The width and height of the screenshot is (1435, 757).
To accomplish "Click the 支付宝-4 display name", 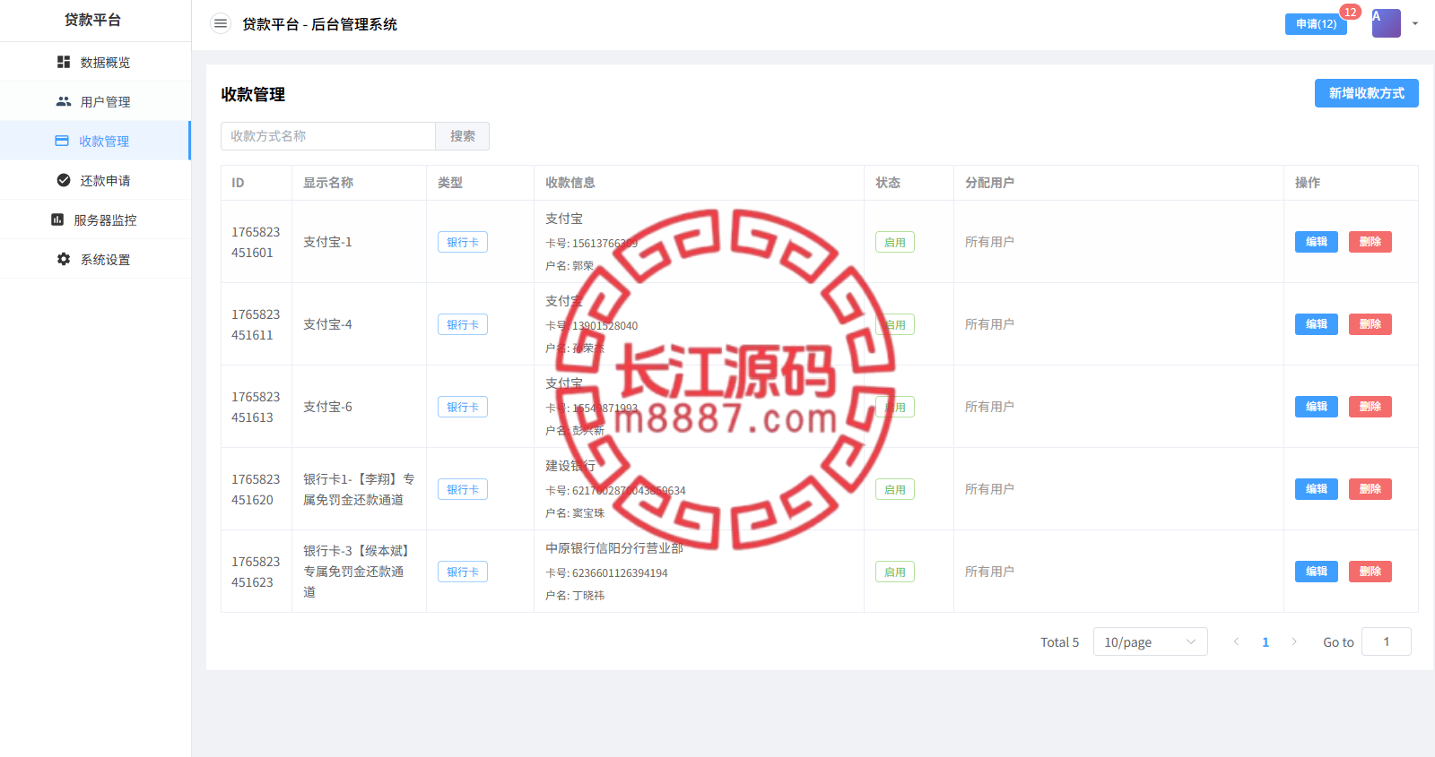I will [327, 324].
